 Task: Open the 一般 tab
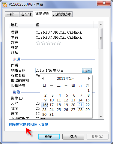(12, 14)
